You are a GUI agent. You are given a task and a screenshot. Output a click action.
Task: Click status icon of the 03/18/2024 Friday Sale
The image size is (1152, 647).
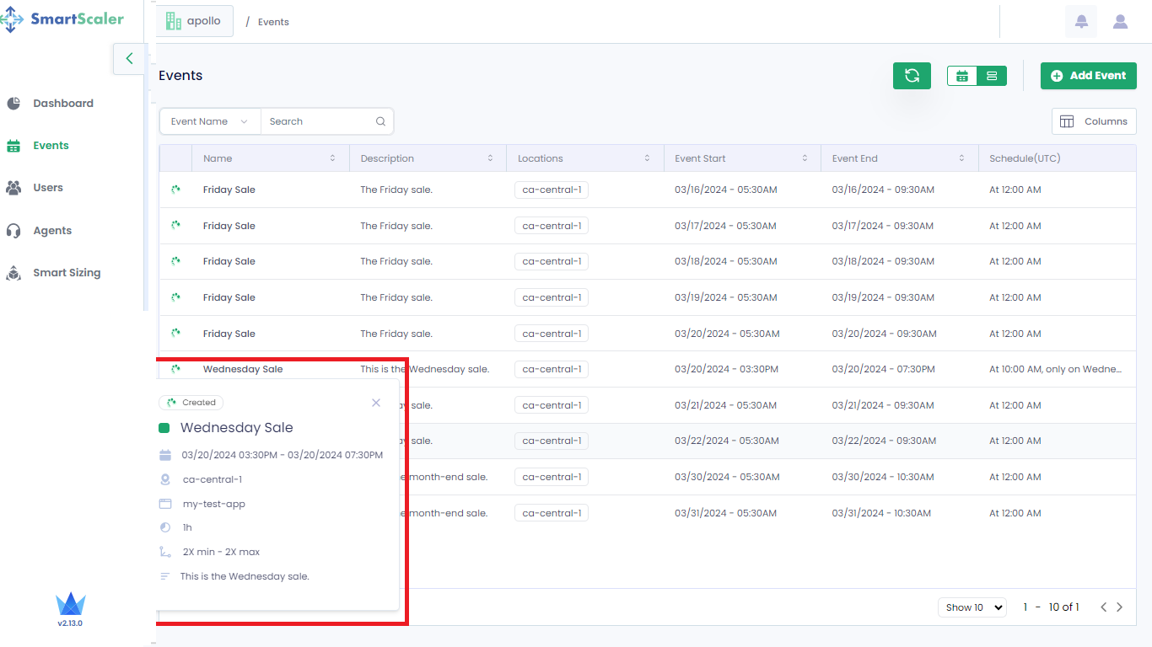tap(175, 261)
